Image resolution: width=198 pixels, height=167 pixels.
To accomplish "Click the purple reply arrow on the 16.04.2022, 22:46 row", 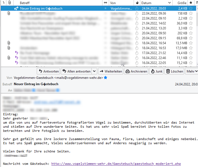I will 16,58.
